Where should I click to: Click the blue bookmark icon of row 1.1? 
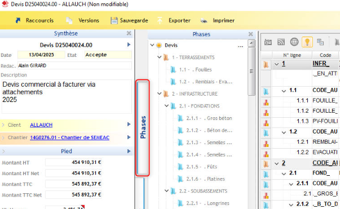click(x=266, y=92)
